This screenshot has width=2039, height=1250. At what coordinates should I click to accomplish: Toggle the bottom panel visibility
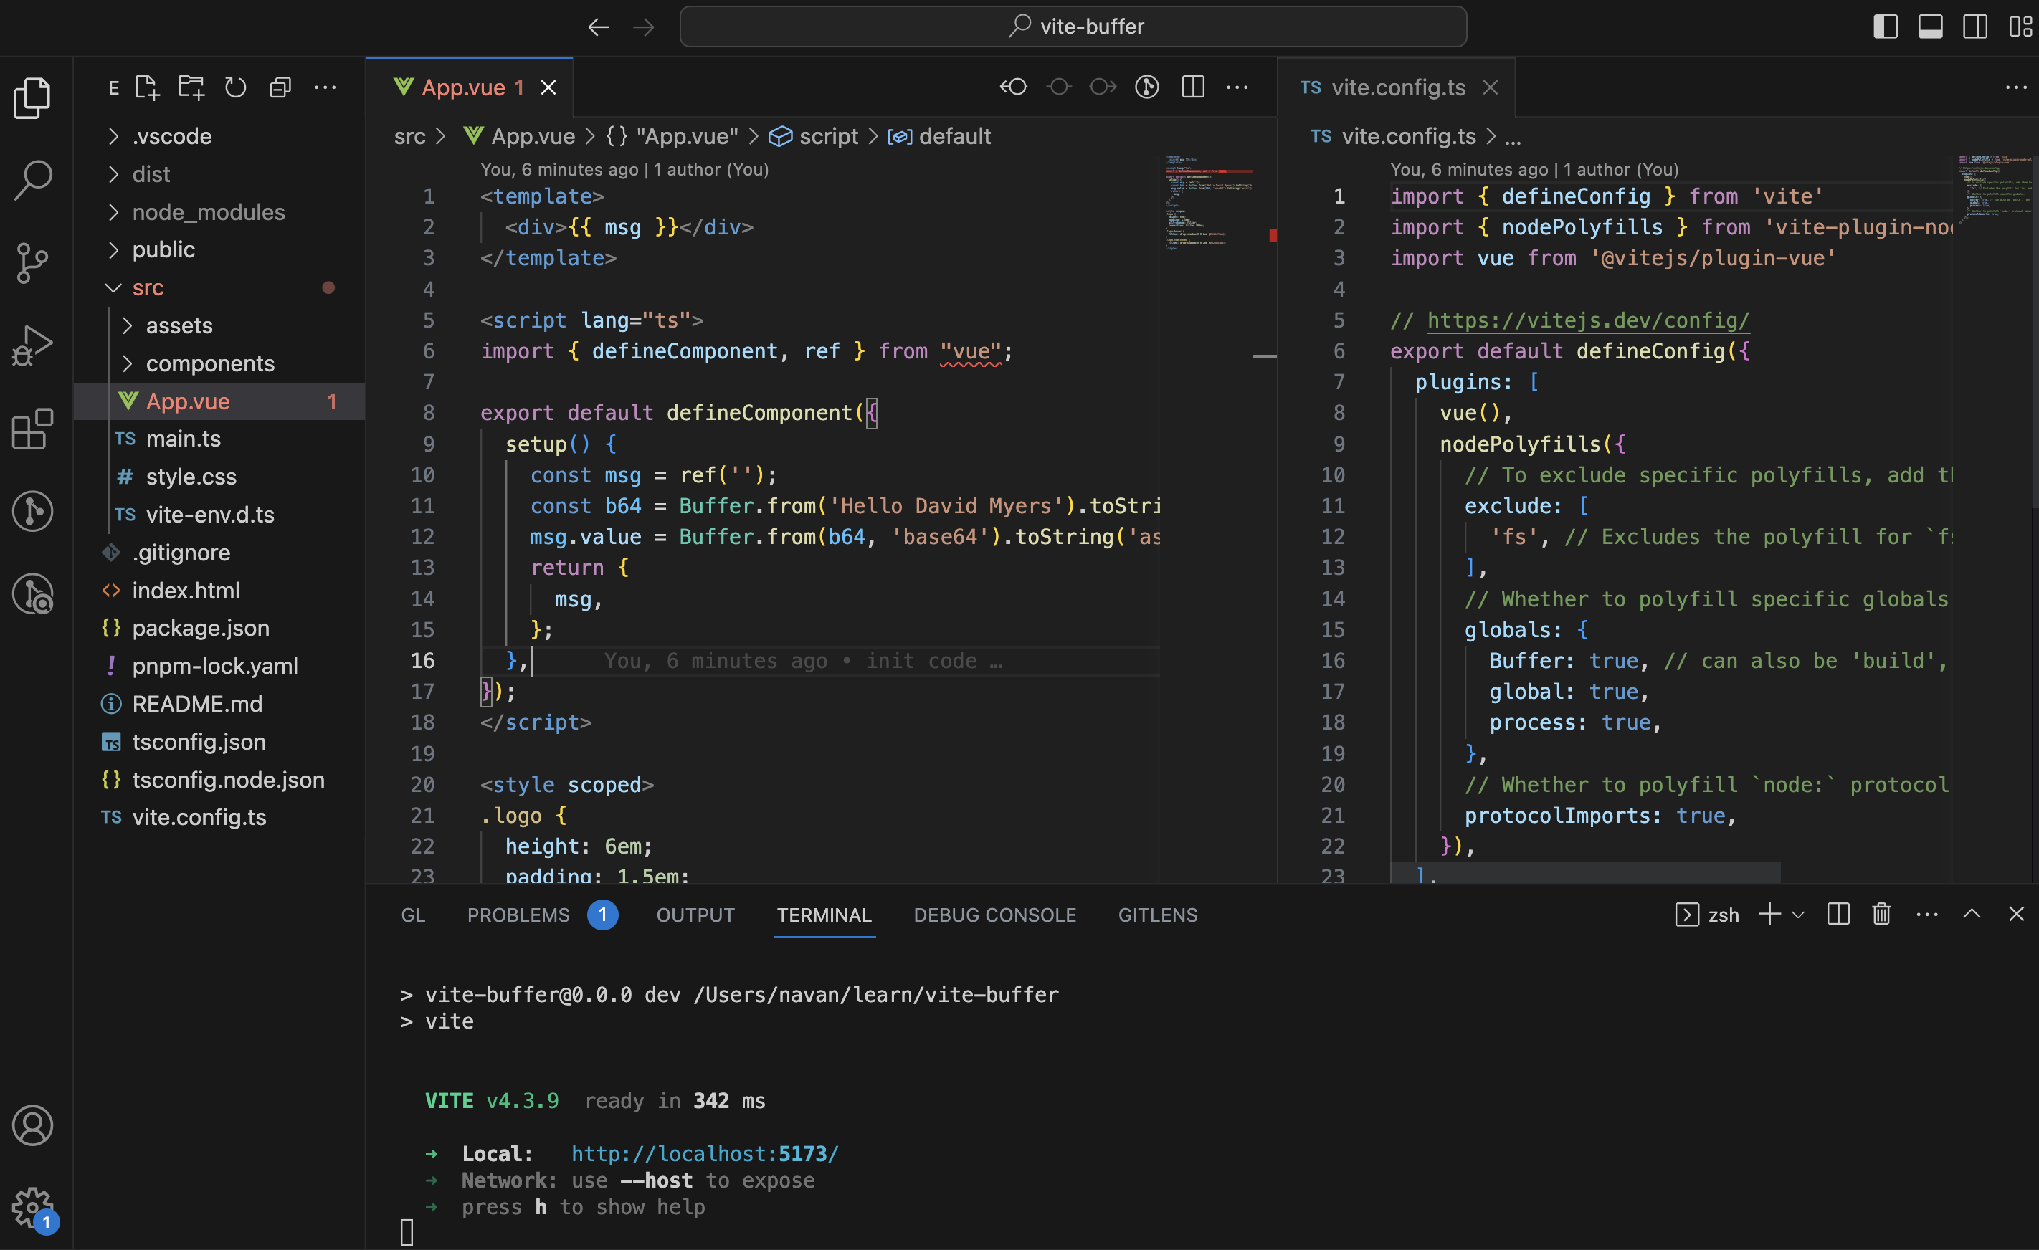[1930, 26]
